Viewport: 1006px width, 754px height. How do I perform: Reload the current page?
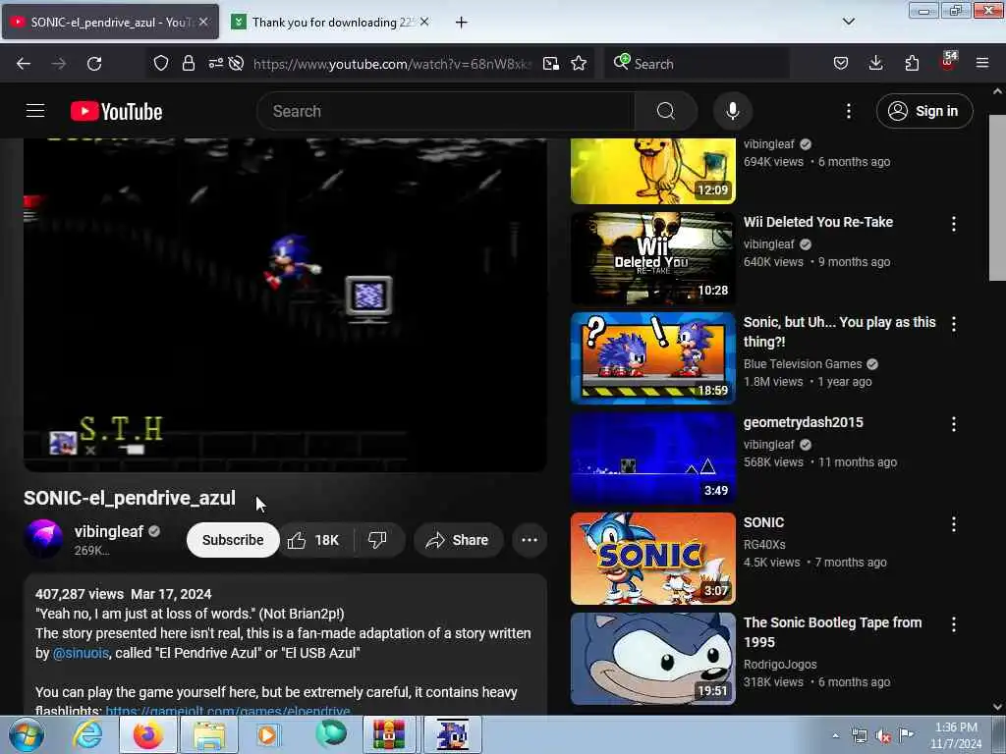pyautogui.click(x=94, y=64)
